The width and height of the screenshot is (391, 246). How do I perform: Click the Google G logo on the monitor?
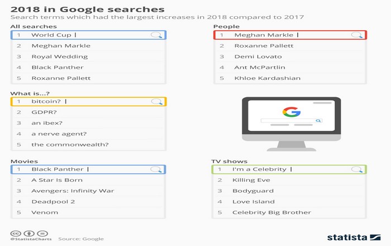click(x=291, y=112)
